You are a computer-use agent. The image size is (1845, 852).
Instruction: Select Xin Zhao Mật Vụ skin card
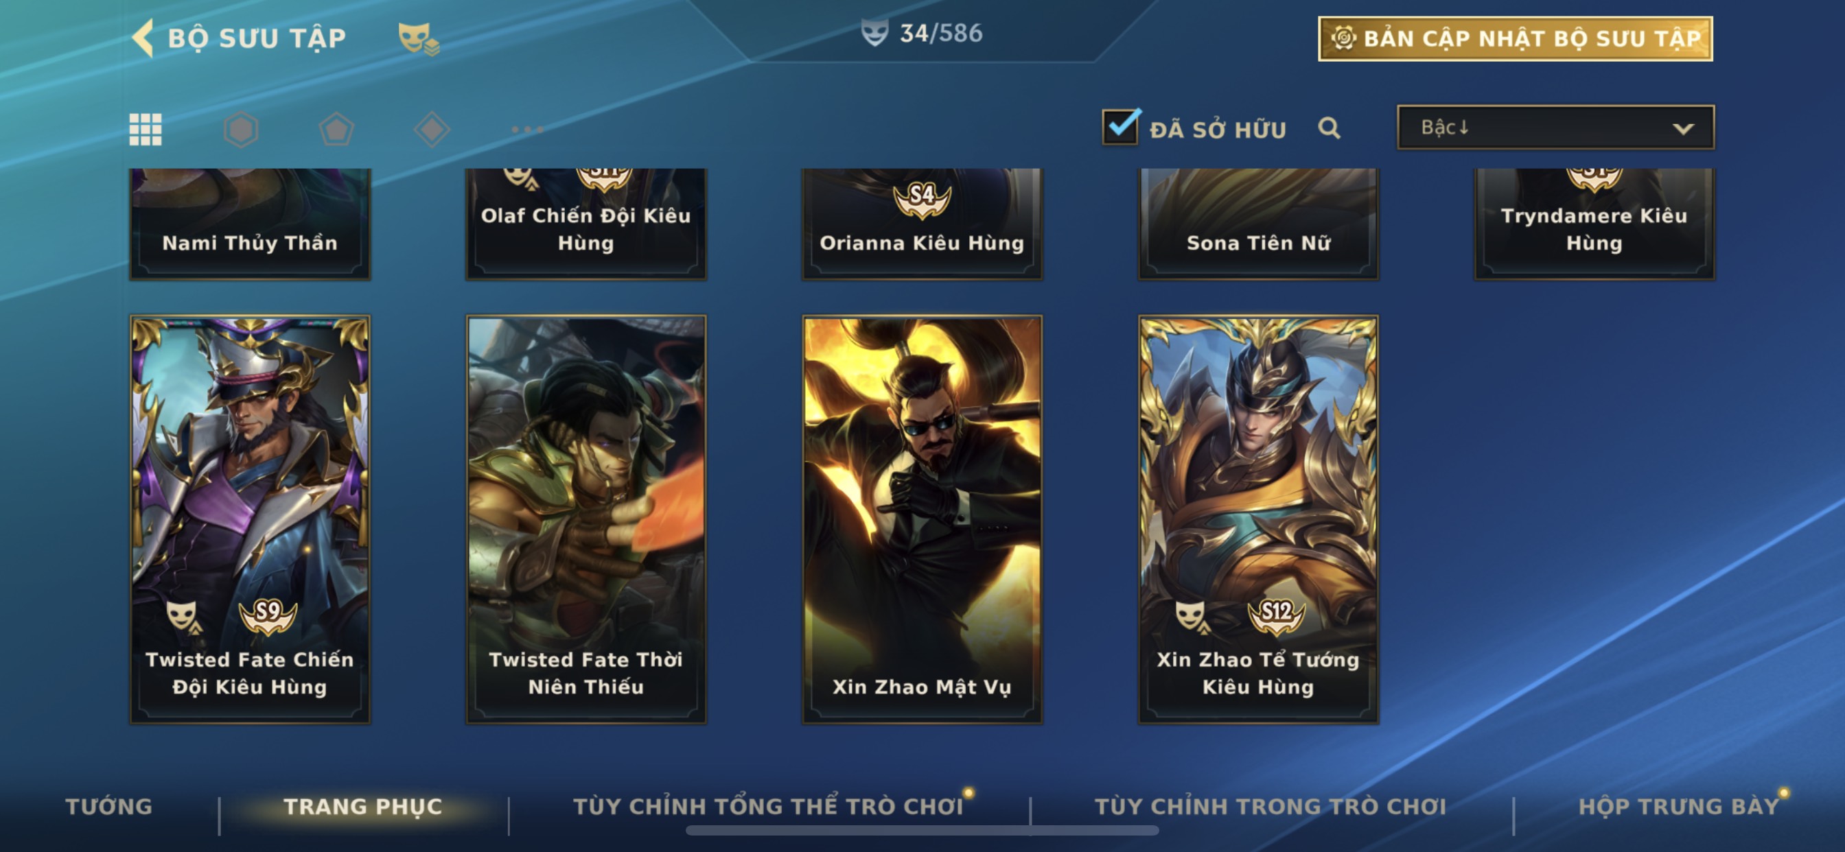922,519
